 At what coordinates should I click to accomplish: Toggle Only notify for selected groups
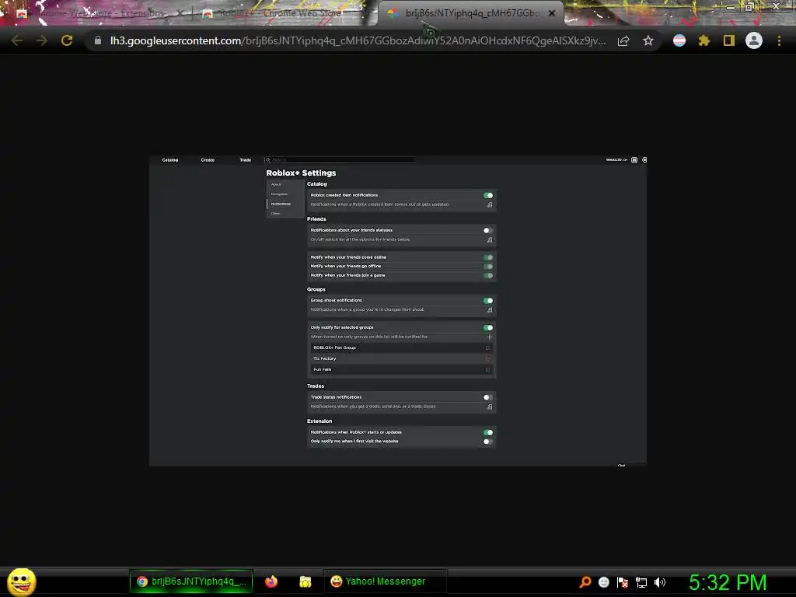click(x=488, y=327)
